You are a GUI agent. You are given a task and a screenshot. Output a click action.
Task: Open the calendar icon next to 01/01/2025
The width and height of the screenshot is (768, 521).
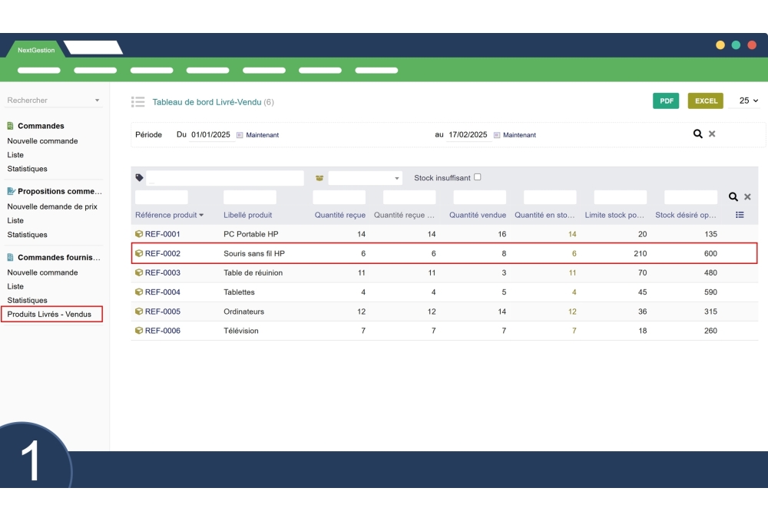[x=239, y=134]
